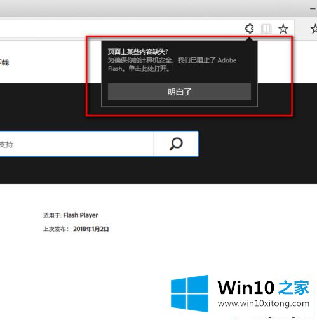This screenshot has height=320, width=317.
Task: Minimize the browser window
Action: click(x=313, y=8)
